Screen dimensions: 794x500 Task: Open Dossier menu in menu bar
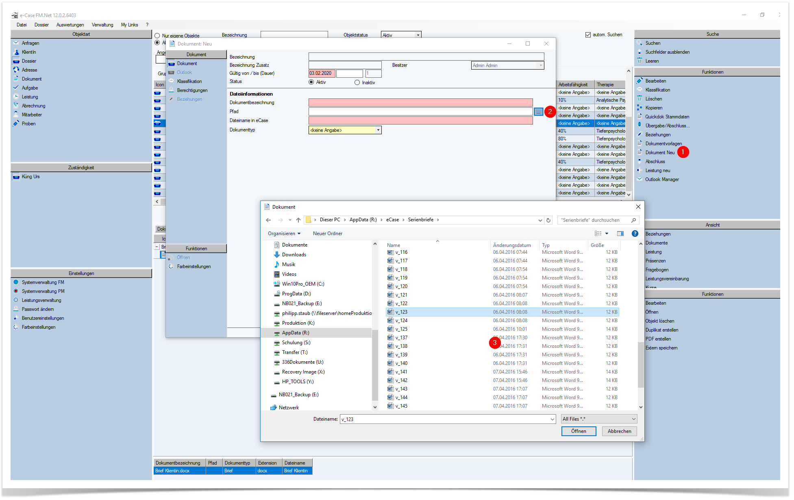pos(41,25)
